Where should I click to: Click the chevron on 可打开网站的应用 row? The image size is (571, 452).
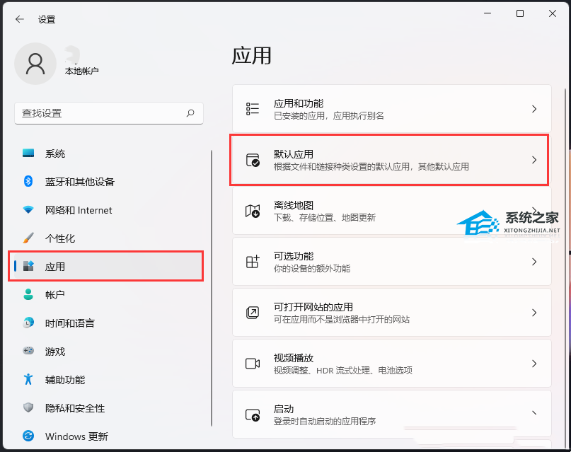534,313
